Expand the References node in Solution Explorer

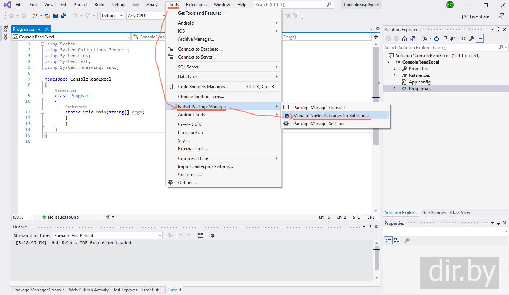coord(394,75)
